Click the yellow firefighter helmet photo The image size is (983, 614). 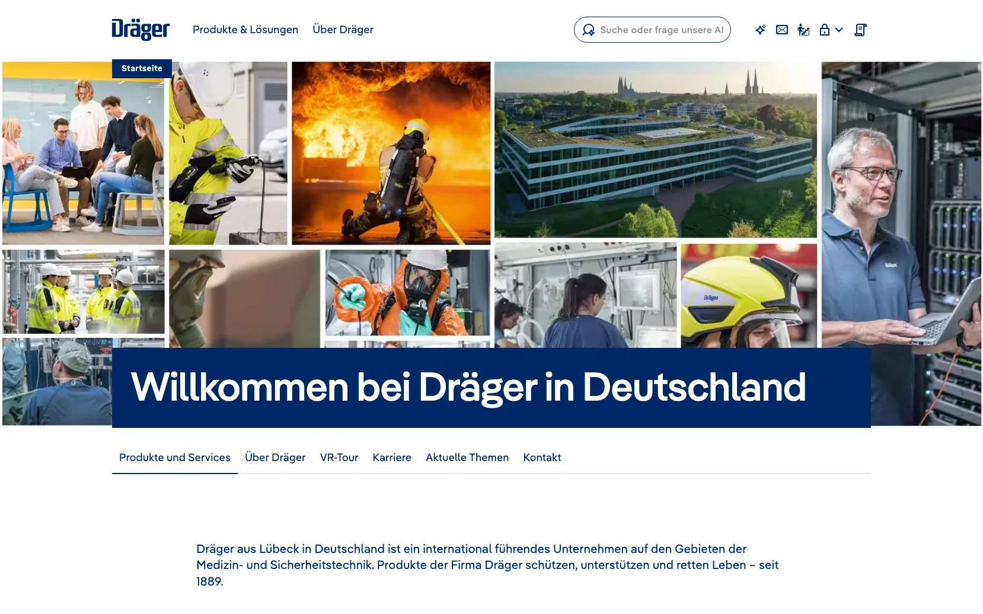(x=749, y=295)
